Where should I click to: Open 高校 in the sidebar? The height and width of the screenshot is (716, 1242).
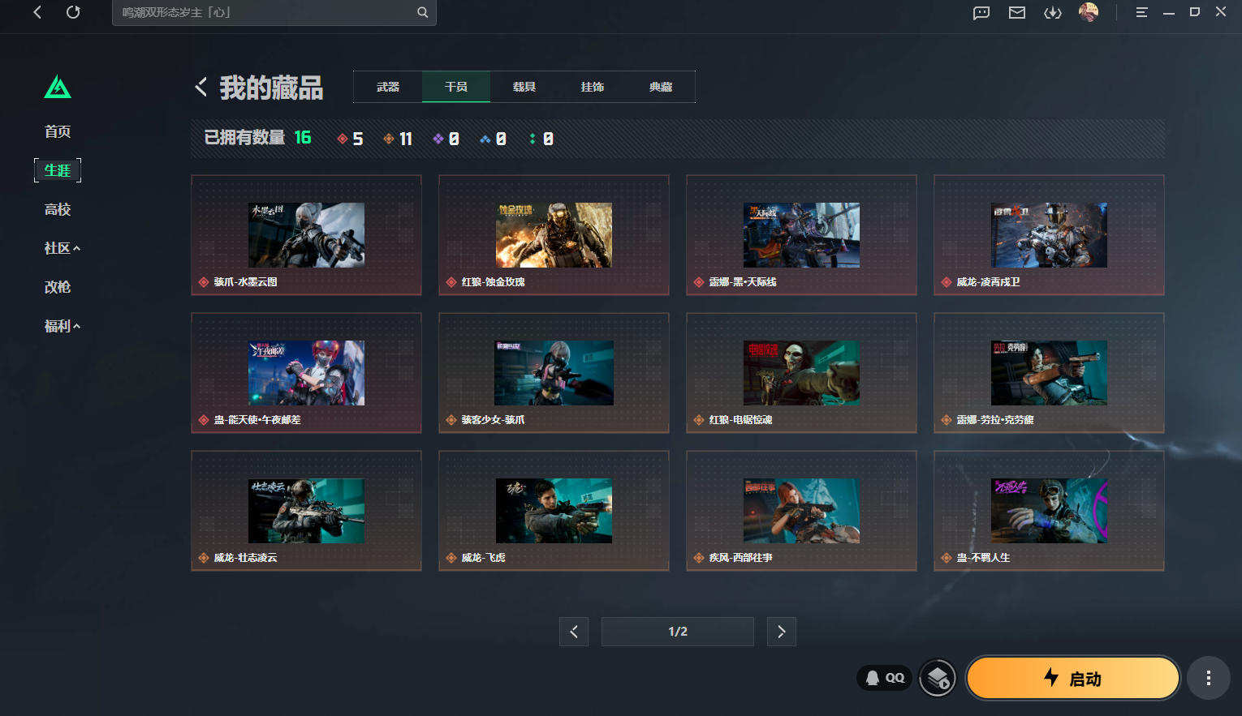coord(58,209)
